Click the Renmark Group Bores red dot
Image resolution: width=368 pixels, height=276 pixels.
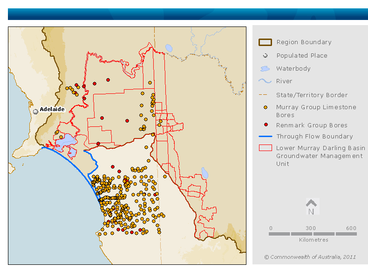pos(266,125)
